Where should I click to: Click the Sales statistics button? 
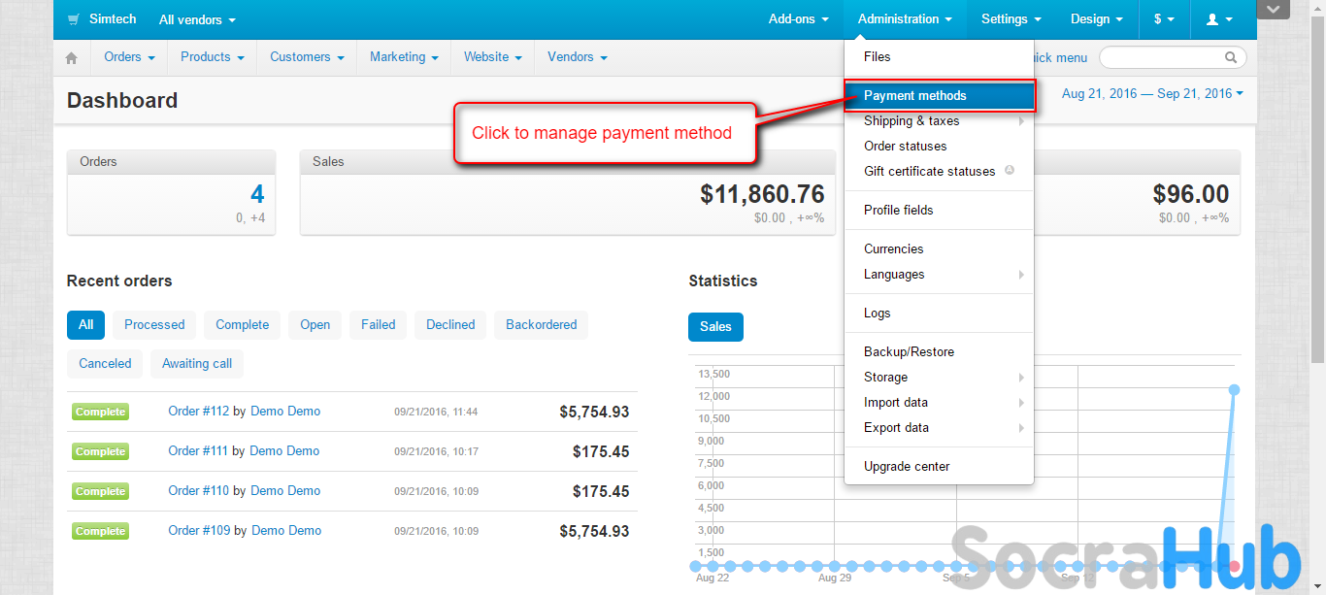click(x=715, y=327)
